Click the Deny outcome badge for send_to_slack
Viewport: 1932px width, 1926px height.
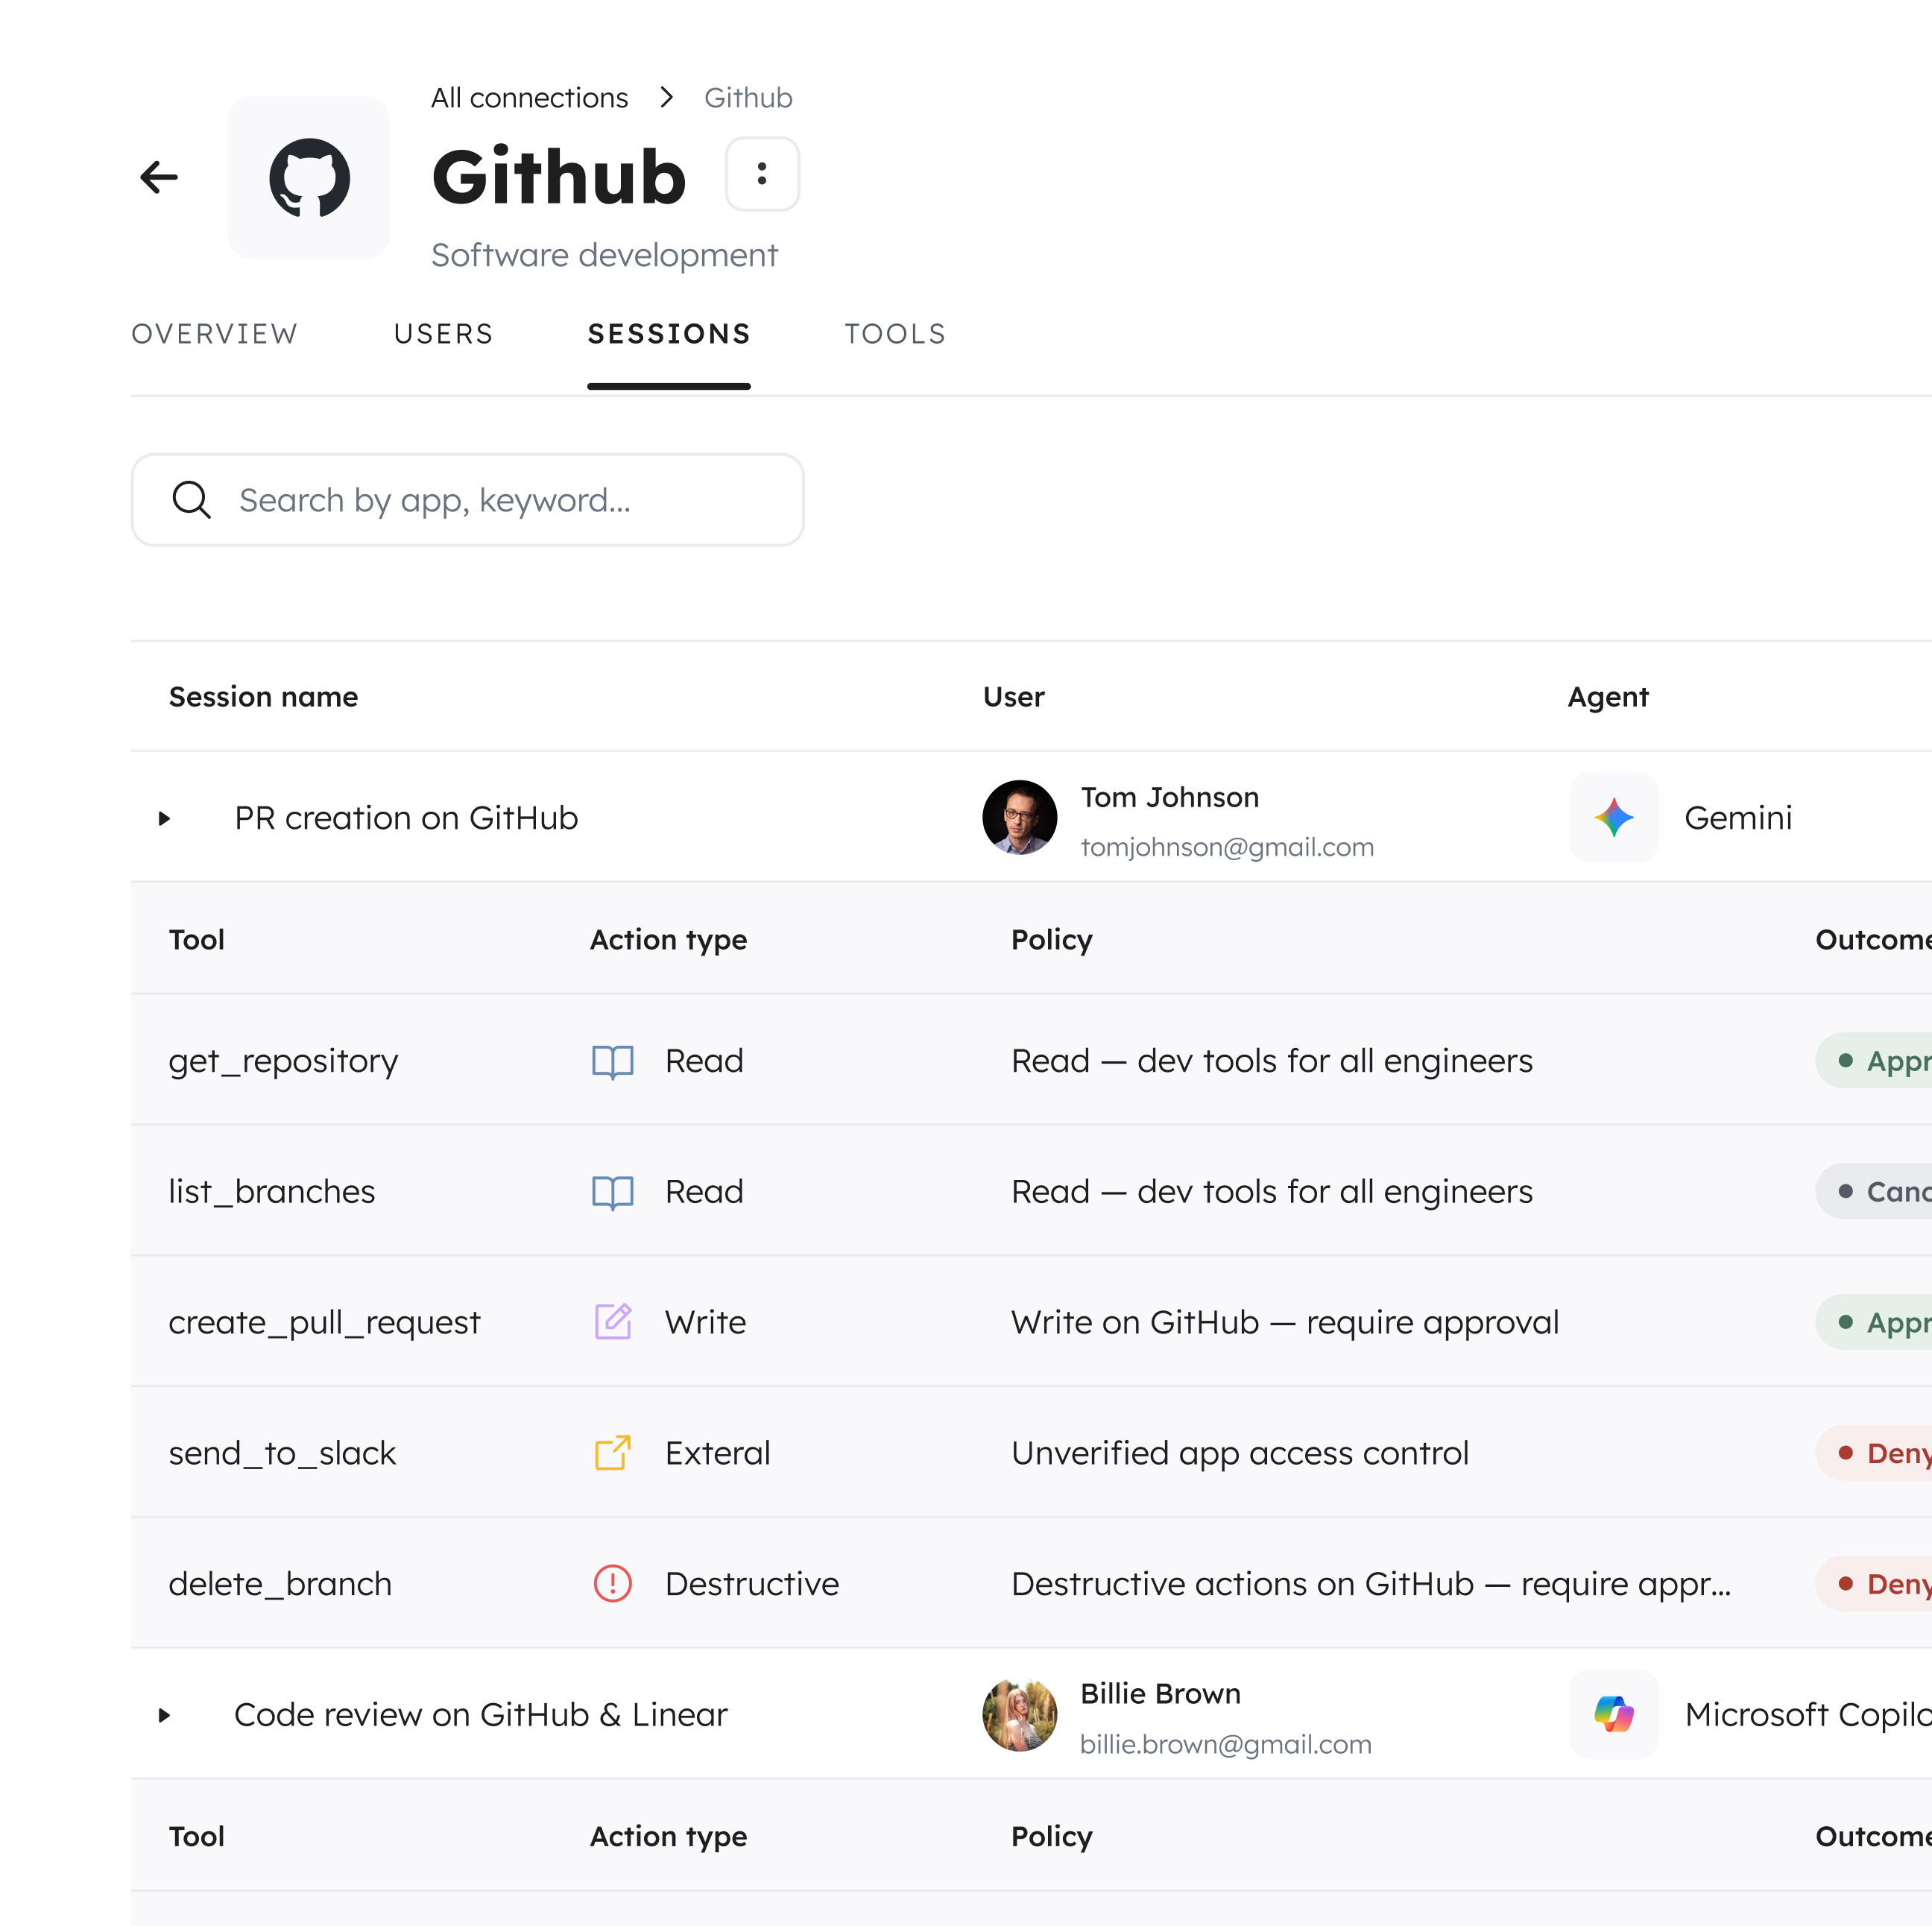coord(1873,1453)
